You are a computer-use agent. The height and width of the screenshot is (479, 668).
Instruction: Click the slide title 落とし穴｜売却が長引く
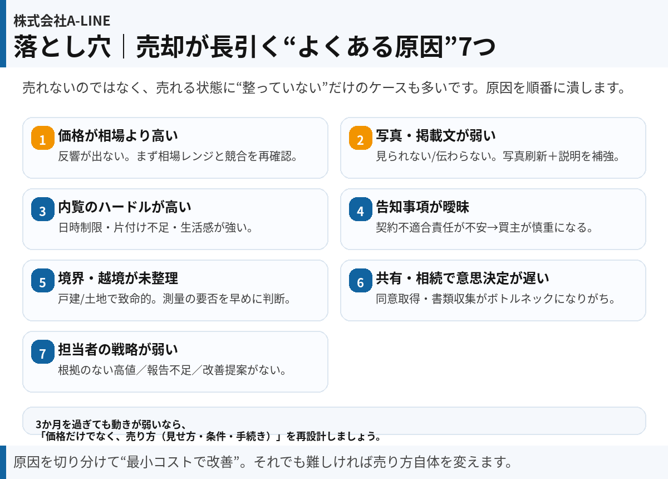tap(254, 47)
